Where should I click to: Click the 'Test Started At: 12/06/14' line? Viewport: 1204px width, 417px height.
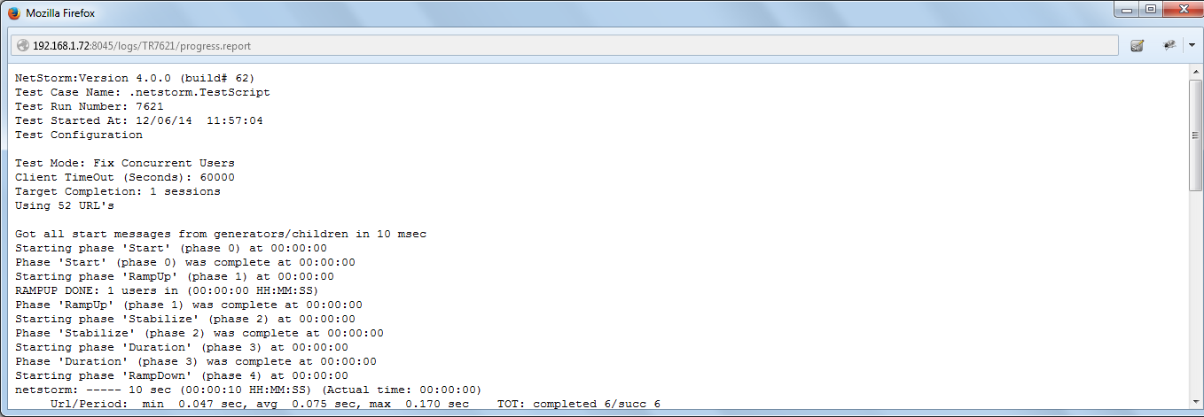point(139,120)
